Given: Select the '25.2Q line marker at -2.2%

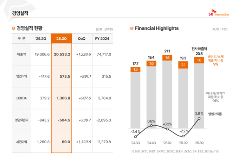Looking at the screenshot, I should click(183, 136).
